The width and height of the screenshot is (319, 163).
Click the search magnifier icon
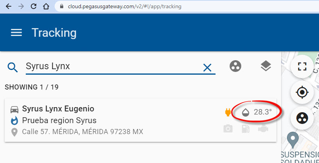click(13, 68)
